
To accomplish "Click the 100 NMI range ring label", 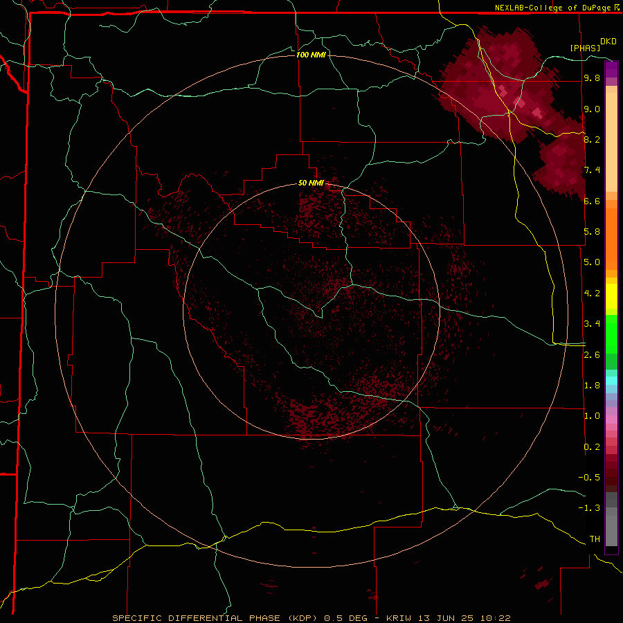I will pyautogui.click(x=311, y=55).
